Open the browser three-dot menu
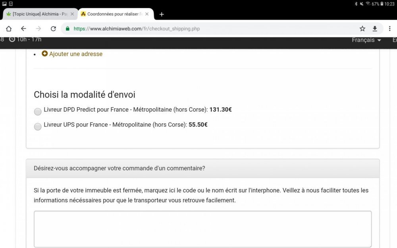The height and width of the screenshot is (248, 397). [390, 29]
